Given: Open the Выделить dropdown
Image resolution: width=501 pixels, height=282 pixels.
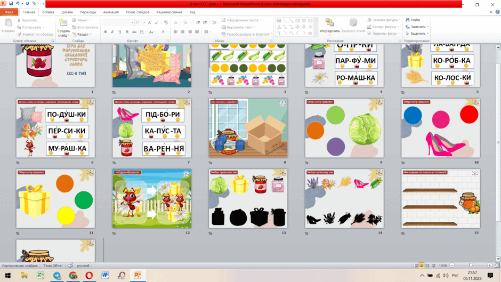Looking at the screenshot, I should [417, 34].
